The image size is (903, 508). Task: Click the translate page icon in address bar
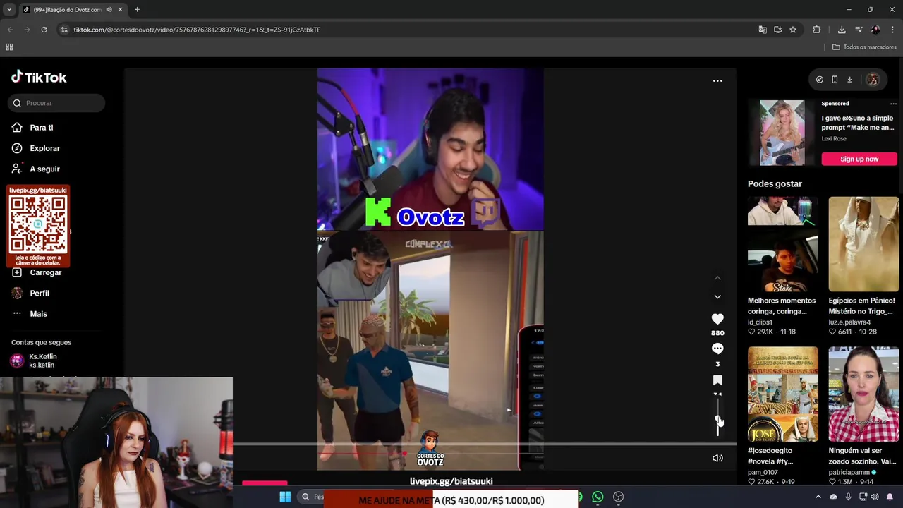tap(763, 30)
